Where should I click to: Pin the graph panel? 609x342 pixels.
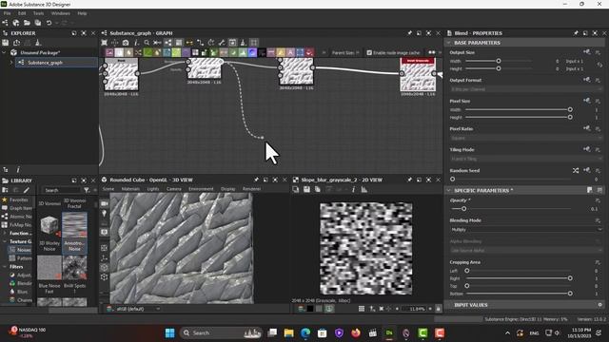point(409,33)
